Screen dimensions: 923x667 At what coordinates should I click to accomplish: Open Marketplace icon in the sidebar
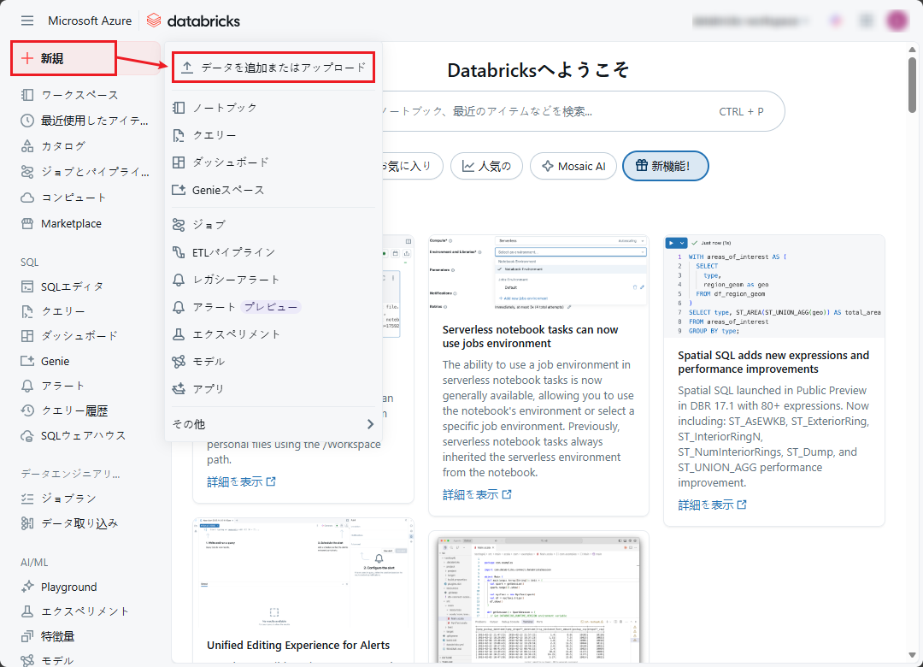27,223
